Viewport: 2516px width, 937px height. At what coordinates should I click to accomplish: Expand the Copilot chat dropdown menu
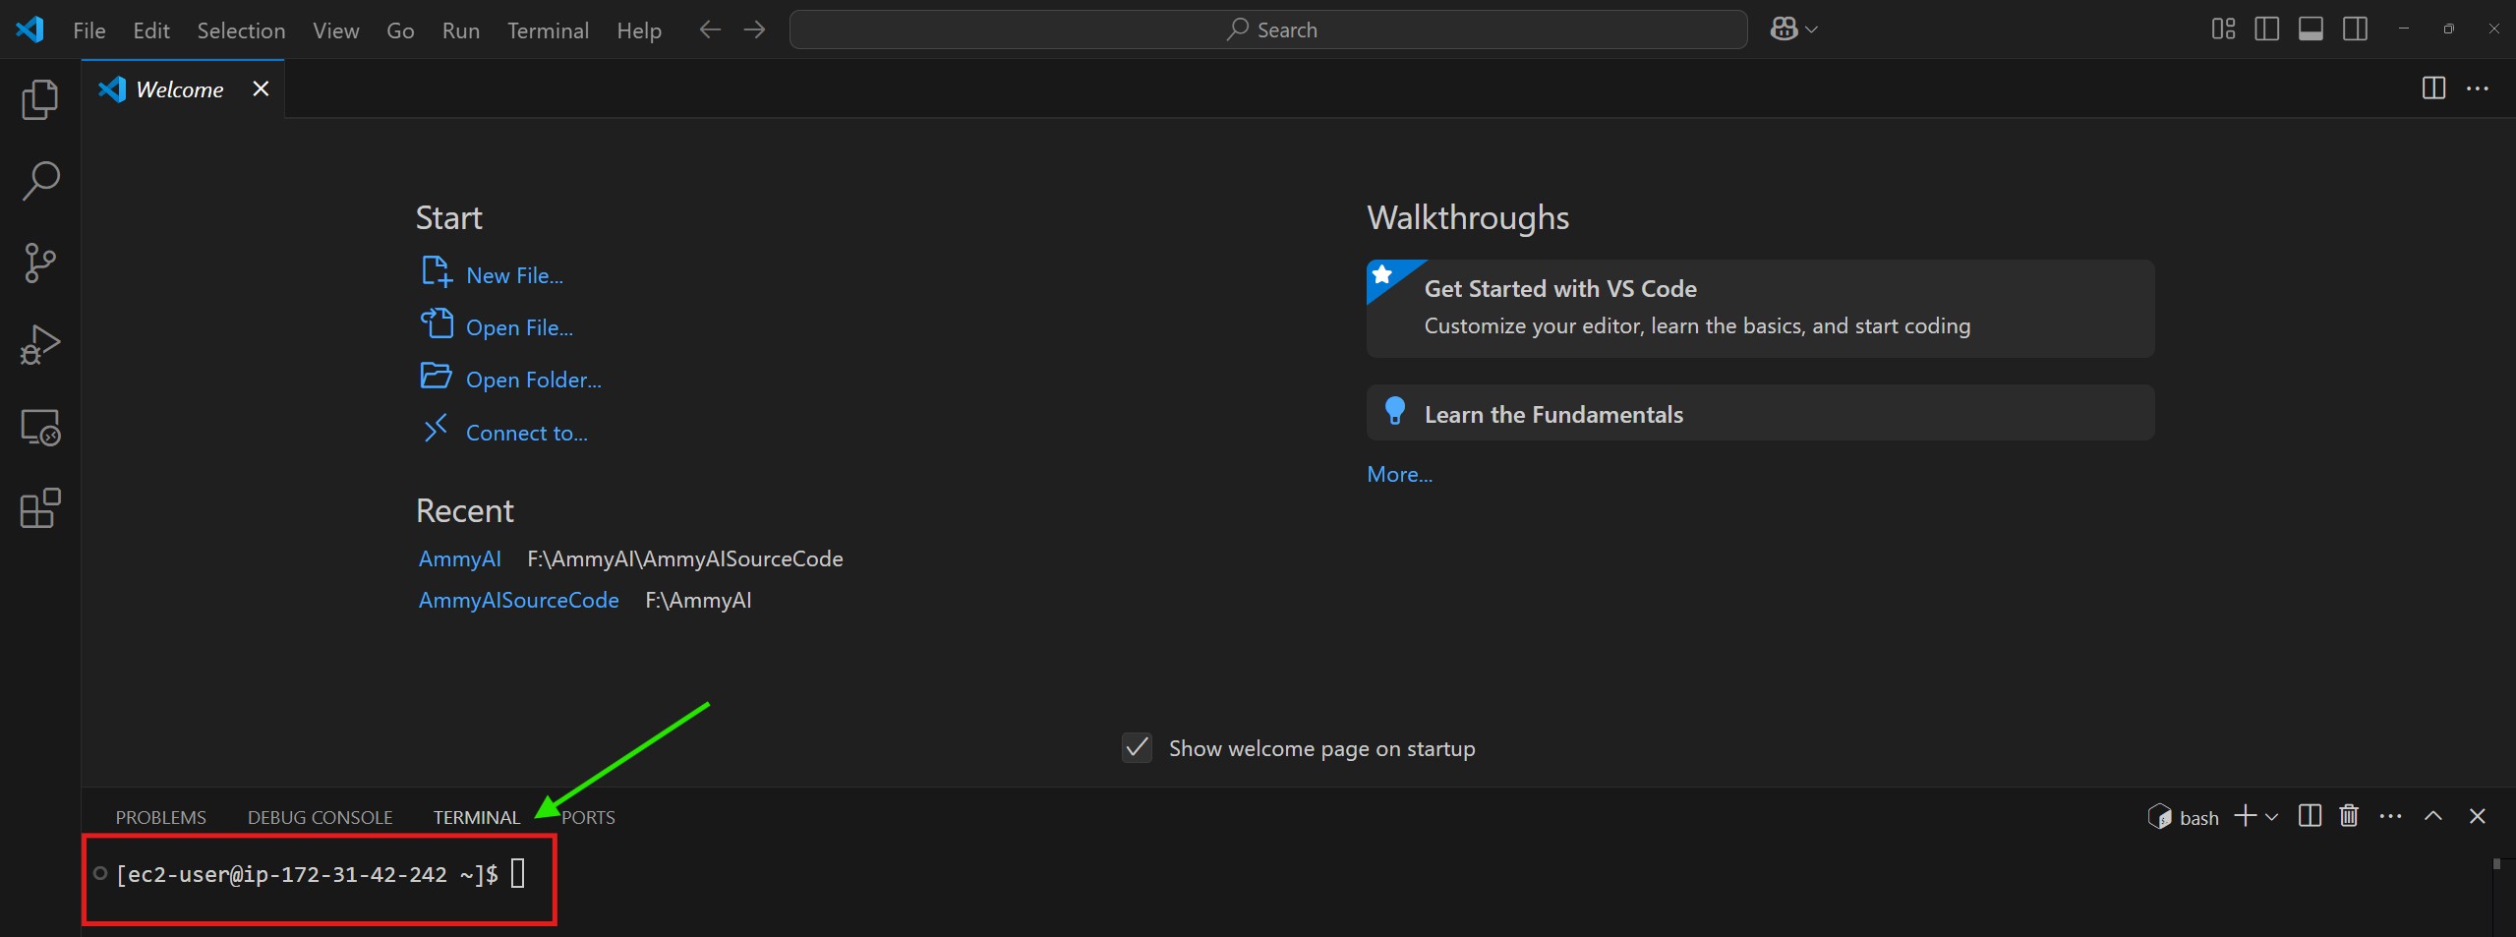1811,29
